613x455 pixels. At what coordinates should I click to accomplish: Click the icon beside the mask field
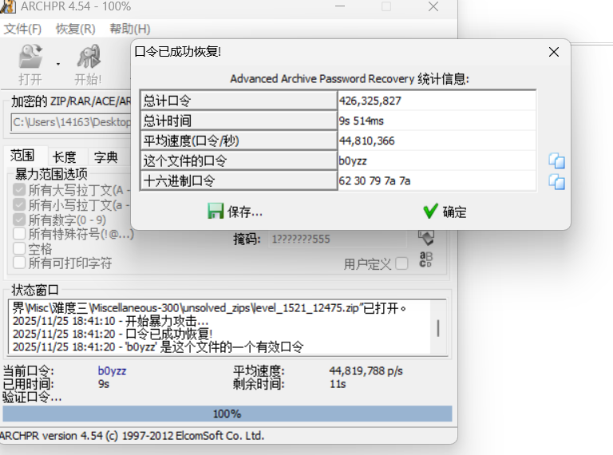point(425,237)
